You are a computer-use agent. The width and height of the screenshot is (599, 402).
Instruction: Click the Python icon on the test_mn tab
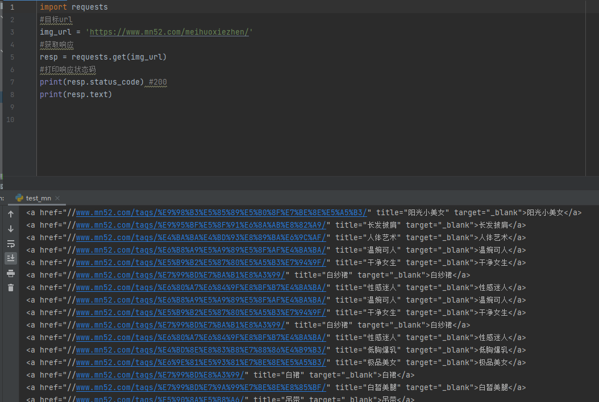pos(19,198)
